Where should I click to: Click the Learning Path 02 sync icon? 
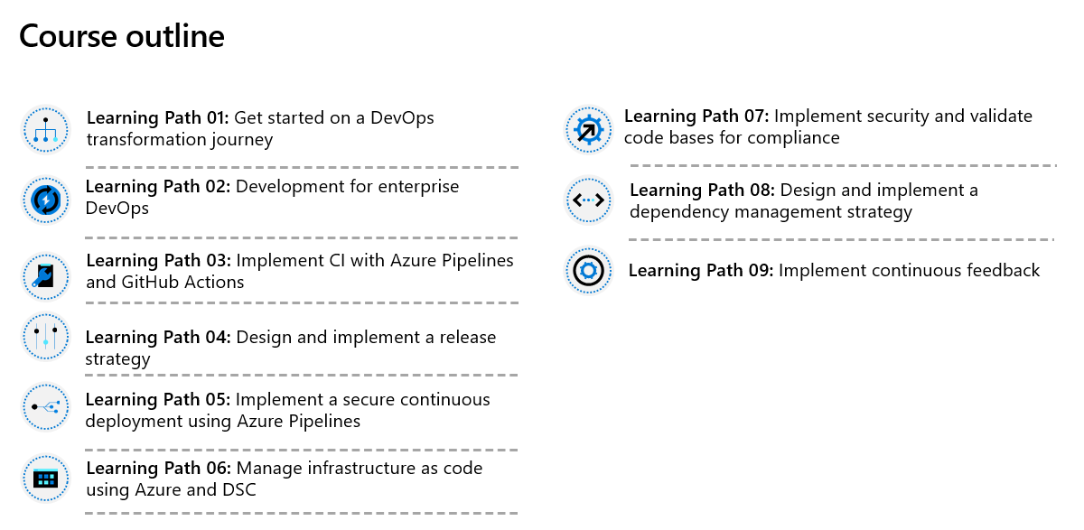tap(45, 200)
